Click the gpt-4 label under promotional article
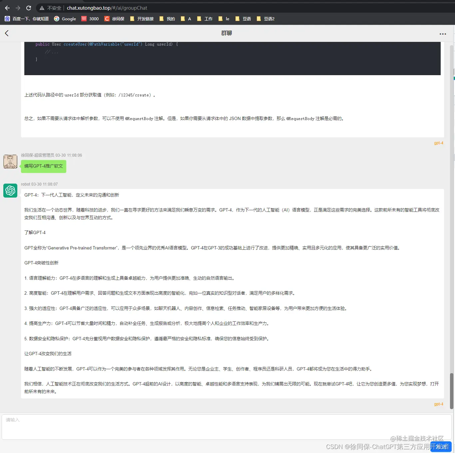The height and width of the screenshot is (453, 455). [438, 404]
